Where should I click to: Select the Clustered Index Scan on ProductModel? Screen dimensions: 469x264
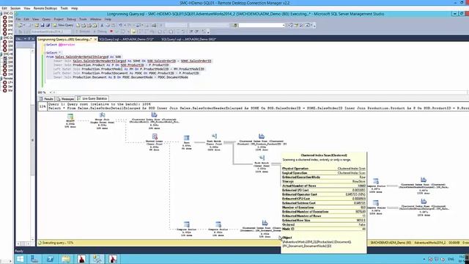click(154, 114)
